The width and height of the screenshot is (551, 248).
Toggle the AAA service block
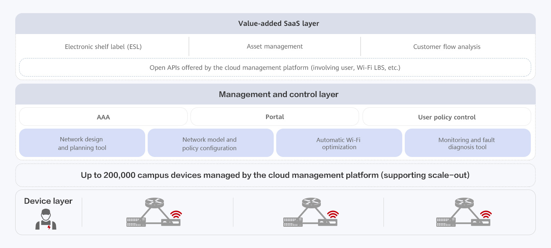[103, 117]
